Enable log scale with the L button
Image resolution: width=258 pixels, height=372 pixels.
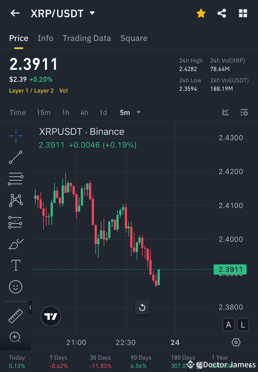(243, 325)
